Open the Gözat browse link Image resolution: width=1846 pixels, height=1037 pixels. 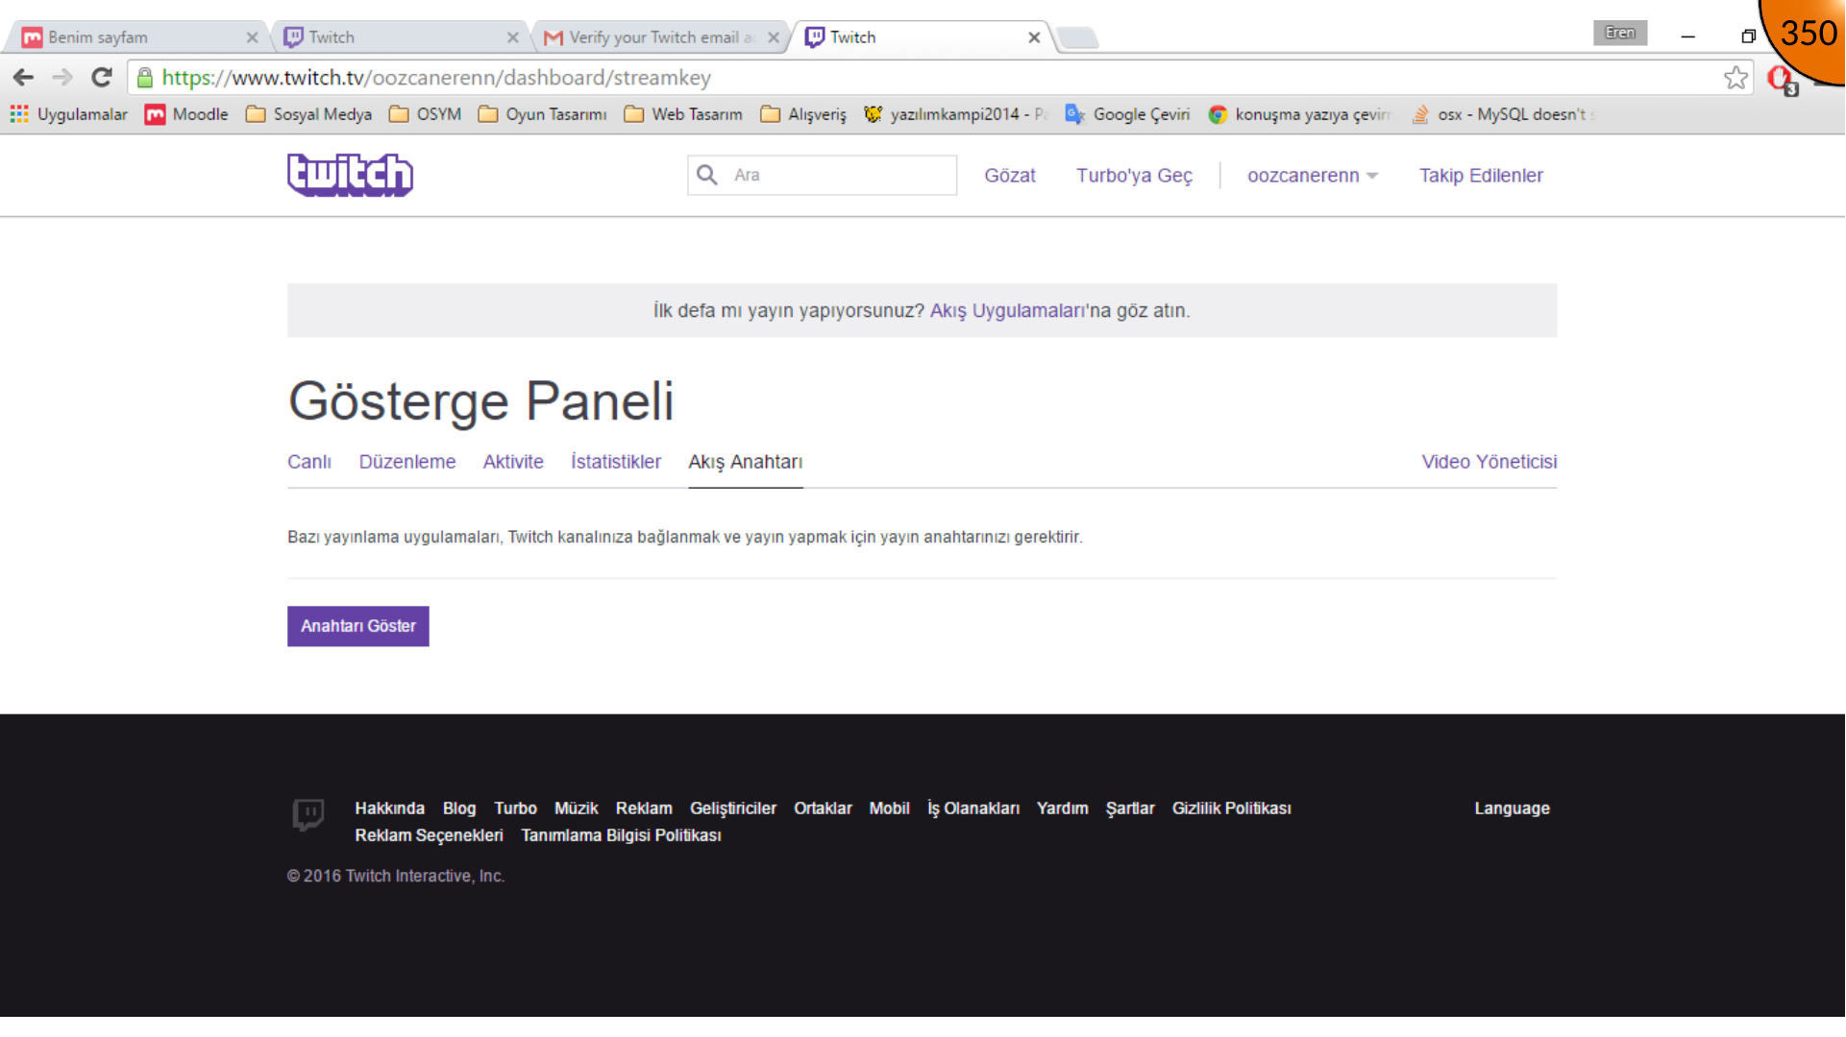click(1010, 176)
